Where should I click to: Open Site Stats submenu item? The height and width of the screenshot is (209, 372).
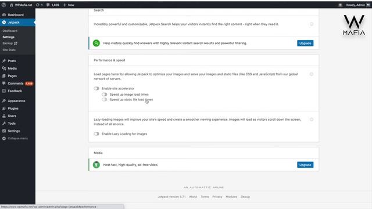(9, 50)
